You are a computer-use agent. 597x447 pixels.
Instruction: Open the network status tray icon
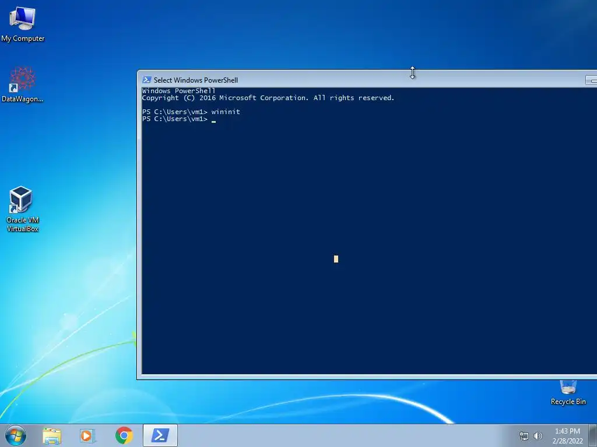(x=524, y=436)
